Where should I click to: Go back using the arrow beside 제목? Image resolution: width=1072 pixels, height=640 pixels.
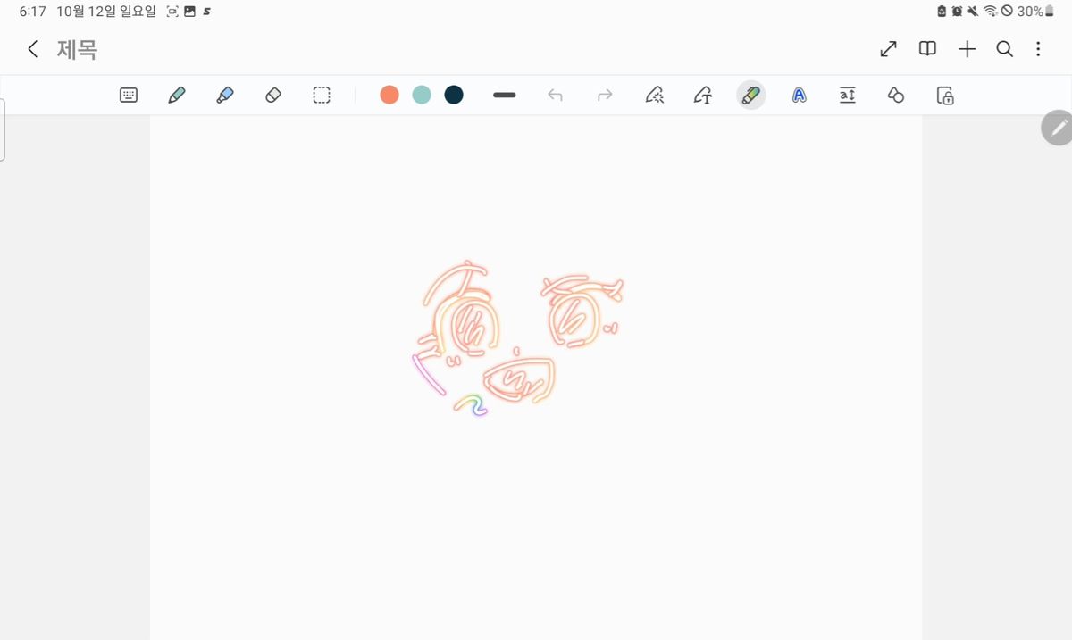click(x=33, y=49)
